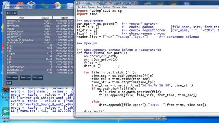Select the 3.py file row
This screenshot has height=123, width=219.
click(40, 61)
